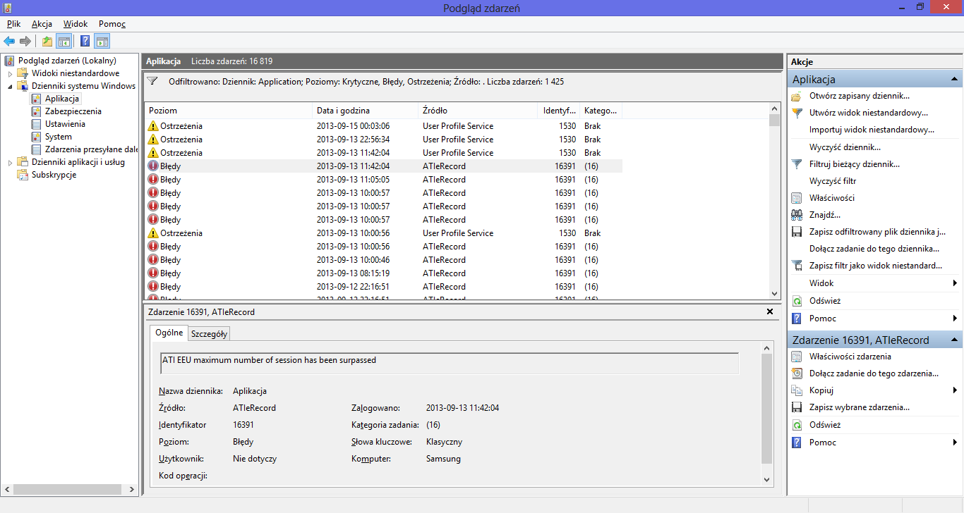
Task: Click the event description text field
Action: [450, 363]
